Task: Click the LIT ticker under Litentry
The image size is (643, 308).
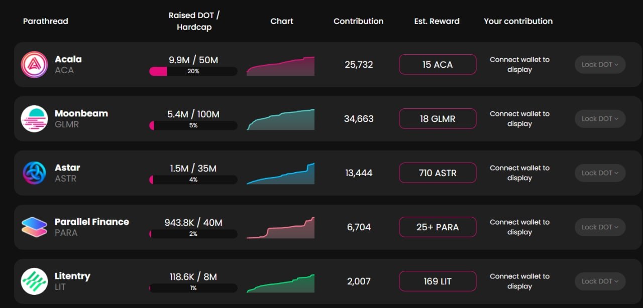Action: (60, 287)
